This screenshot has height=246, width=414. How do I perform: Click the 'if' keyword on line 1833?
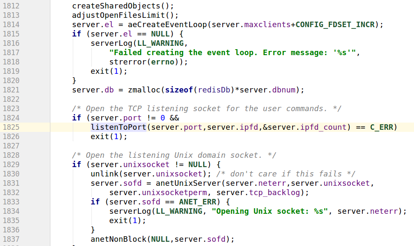click(95, 202)
